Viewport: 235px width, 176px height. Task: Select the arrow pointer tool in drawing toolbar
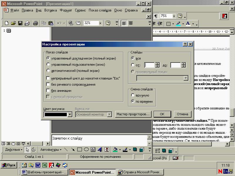point(27,150)
